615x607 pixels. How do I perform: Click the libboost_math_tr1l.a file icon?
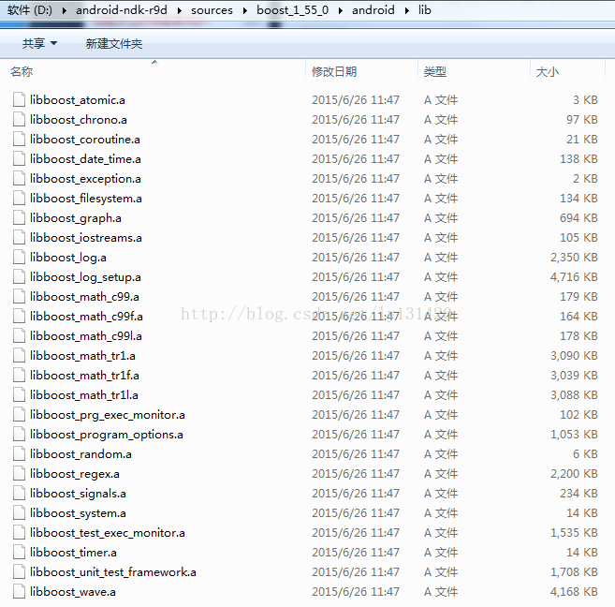[x=19, y=394]
